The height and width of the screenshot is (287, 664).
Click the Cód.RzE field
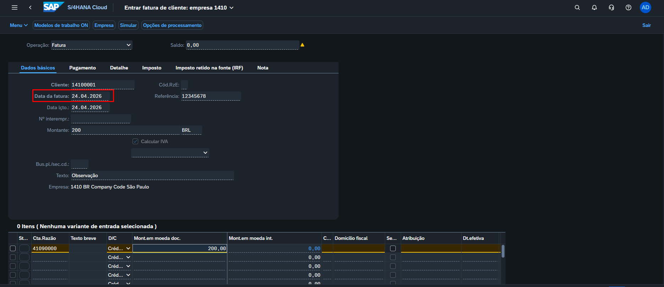click(184, 85)
